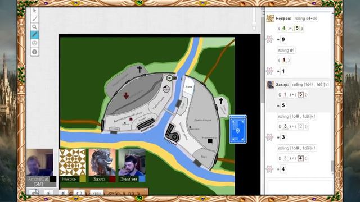Screen dimensions: 360x202
Task: Select the arrow Select tool
Action: pos(34,11)
